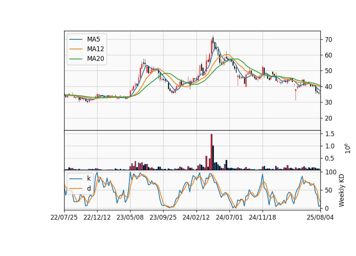Click the 22/07/25 date label
This screenshot has height=256, width=356.
[64, 217]
